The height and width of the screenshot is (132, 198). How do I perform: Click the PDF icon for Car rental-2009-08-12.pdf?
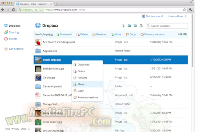click(38, 95)
